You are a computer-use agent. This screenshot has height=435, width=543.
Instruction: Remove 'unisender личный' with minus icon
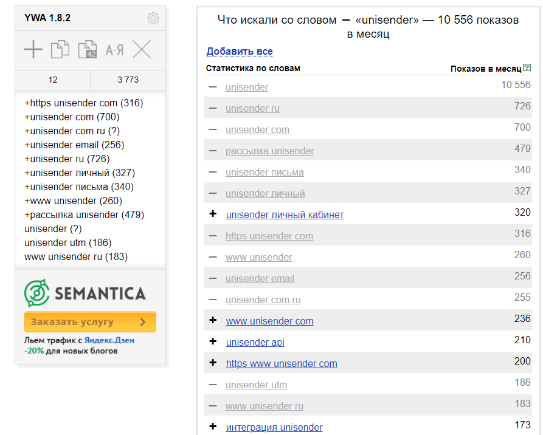[213, 193]
